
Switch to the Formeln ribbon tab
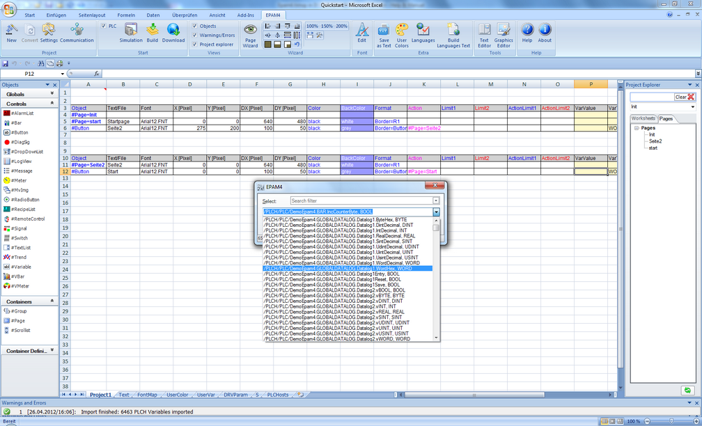pyautogui.click(x=126, y=15)
